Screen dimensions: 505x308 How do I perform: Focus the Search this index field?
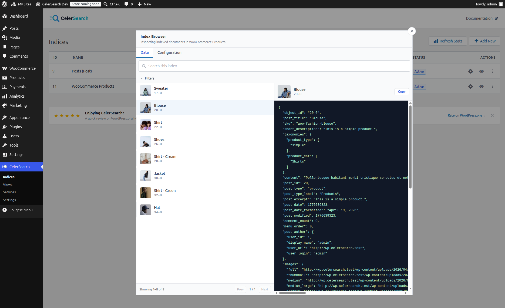click(274, 66)
